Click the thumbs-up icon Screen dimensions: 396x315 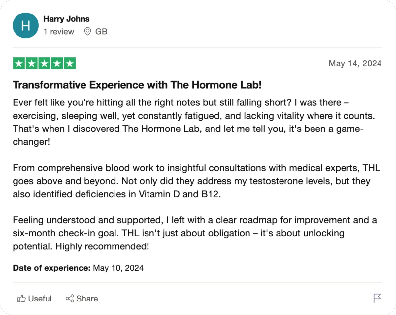click(x=22, y=299)
